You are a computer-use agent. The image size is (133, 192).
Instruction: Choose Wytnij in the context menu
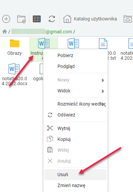tap(76, 128)
